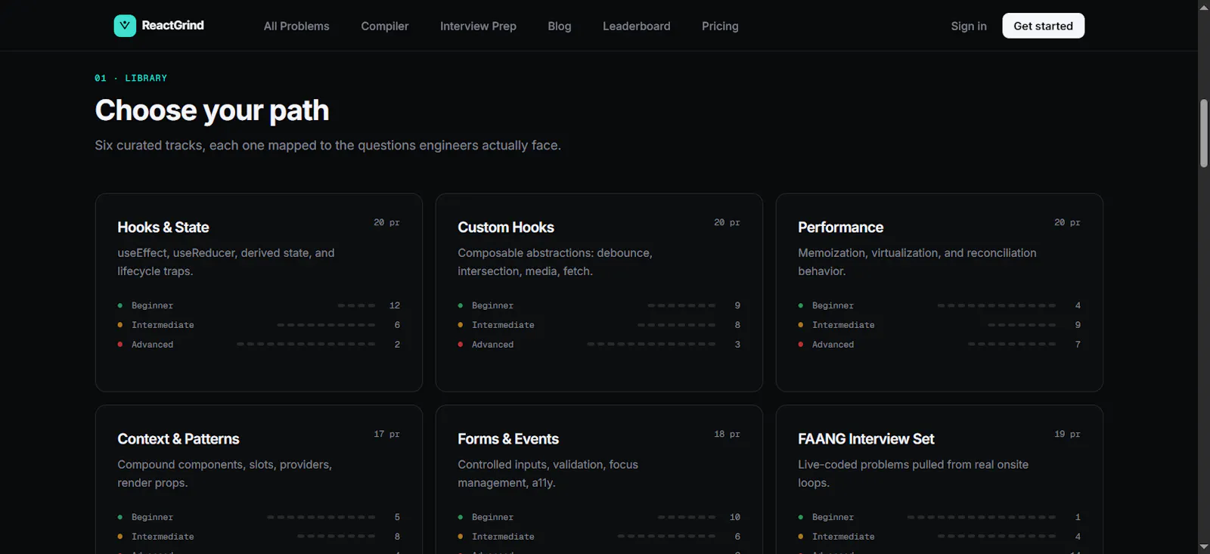1210x554 pixels.
Task: Click Advanced row in Custom Hooks
Action: (x=599, y=345)
